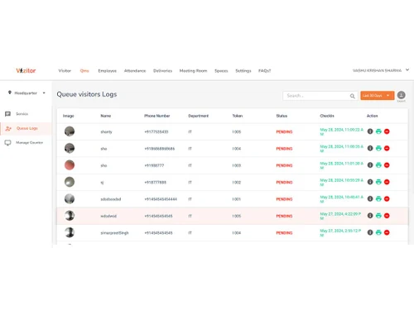Remove visitor wdsdwsd with red icon
The image size is (414, 310).
click(387, 216)
